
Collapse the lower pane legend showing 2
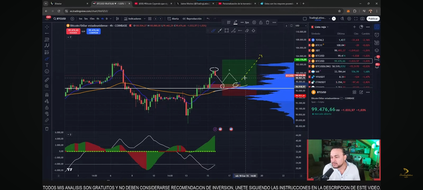69,135
